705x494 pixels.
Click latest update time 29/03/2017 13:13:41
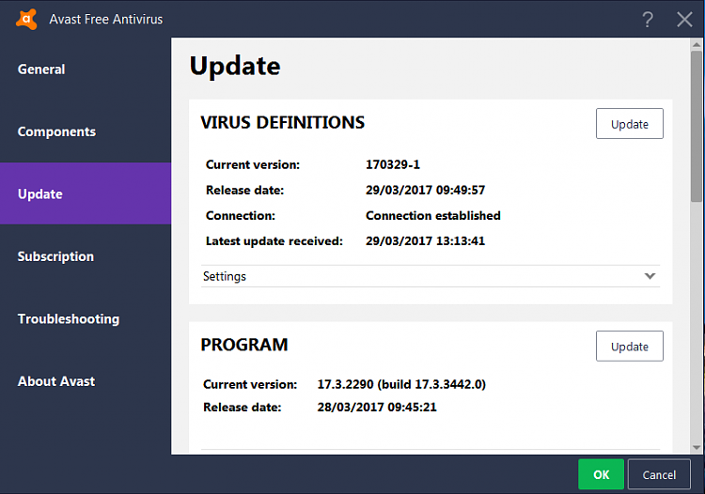(425, 240)
